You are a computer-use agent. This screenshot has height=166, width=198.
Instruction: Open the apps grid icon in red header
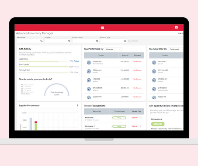pos(102,28)
